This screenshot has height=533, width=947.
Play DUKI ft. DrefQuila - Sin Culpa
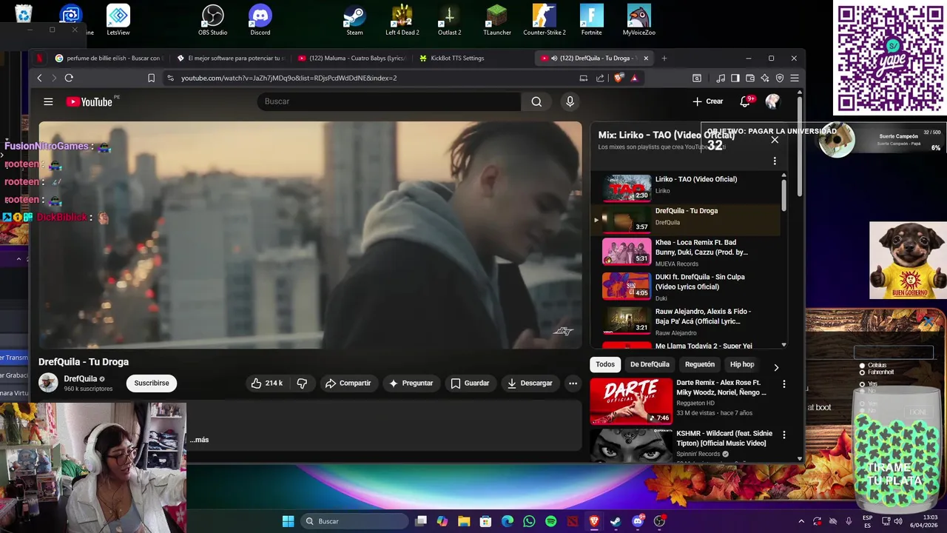(x=684, y=286)
